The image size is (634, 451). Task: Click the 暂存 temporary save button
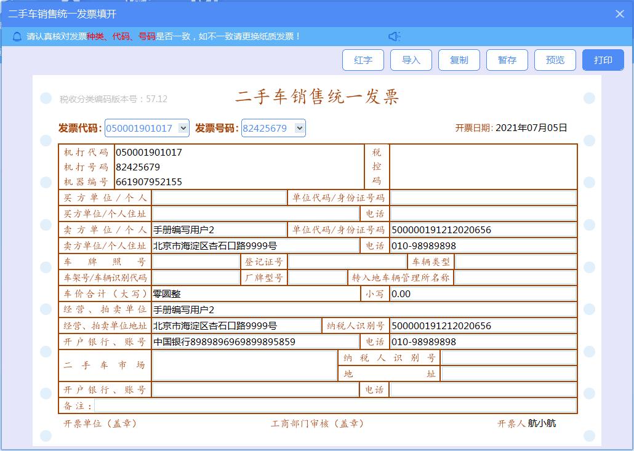(x=507, y=60)
